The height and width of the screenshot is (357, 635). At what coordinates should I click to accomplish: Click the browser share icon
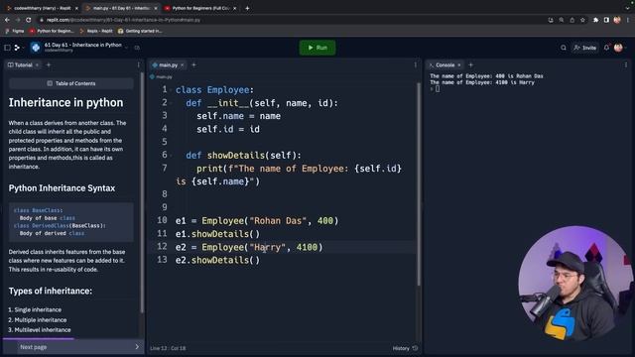pyautogui.click(x=571, y=20)
